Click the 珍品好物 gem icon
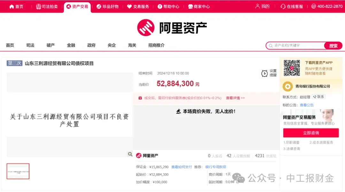 (x=99, y=6)
